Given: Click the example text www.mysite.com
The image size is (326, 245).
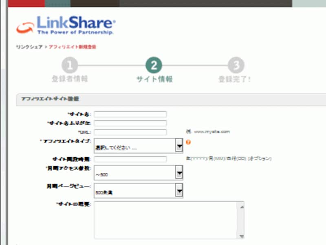Looking at the screenshot, I should coord(211,131).
